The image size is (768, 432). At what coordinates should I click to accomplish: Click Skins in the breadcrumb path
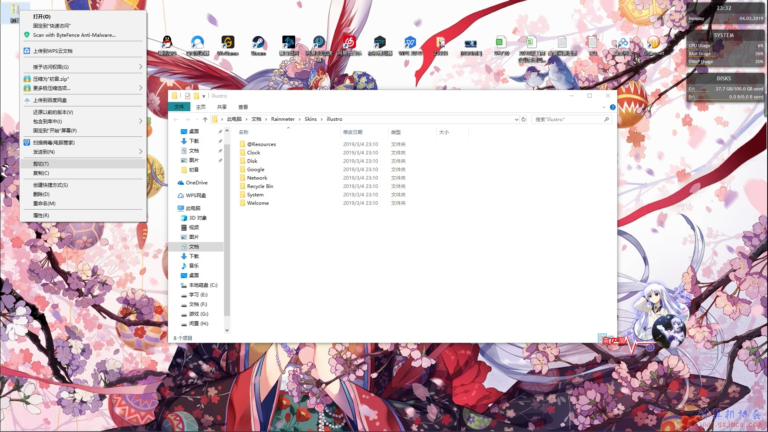tap(311, 119)
